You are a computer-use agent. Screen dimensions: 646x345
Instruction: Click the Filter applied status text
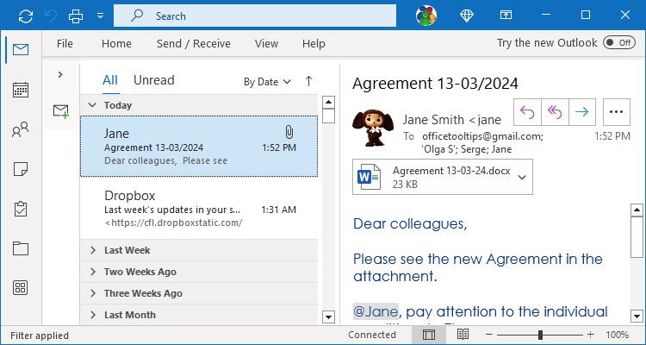tap(40, 336)
